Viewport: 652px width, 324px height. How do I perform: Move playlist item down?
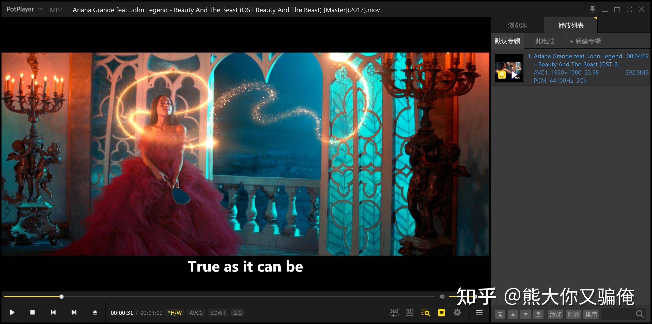pos(525,314)
